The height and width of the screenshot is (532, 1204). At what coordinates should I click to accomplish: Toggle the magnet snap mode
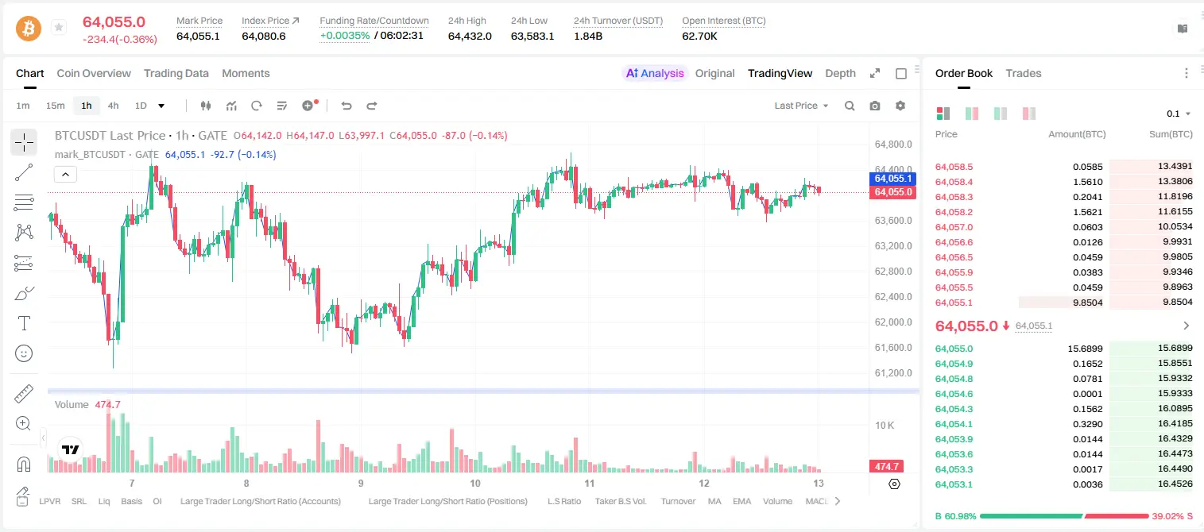click(24, 464)
